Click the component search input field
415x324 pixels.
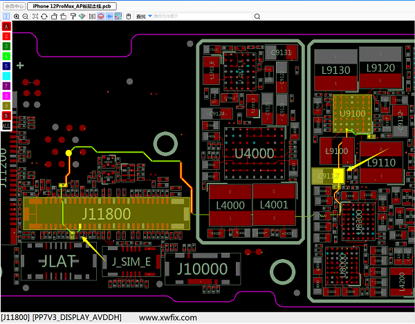click(x=176, y=15)
